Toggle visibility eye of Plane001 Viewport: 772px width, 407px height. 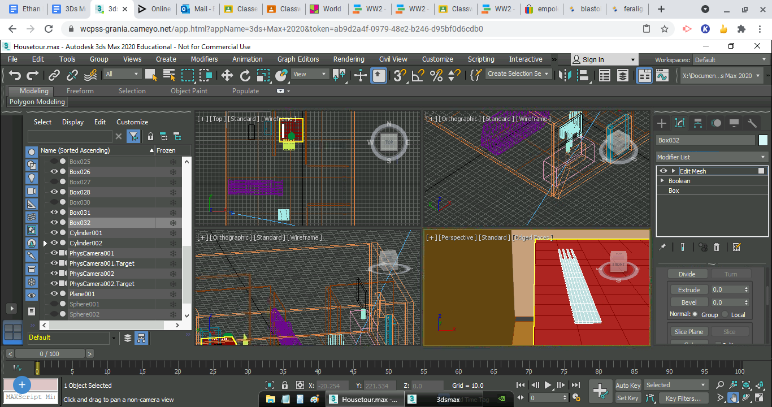54,294
